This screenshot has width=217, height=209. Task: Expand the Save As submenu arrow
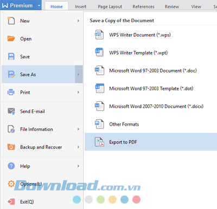(x=79, y=74)
